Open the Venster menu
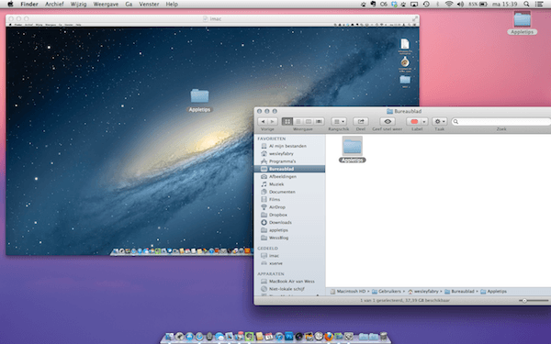The image size is (551, 344). click(x=149, y=5)
